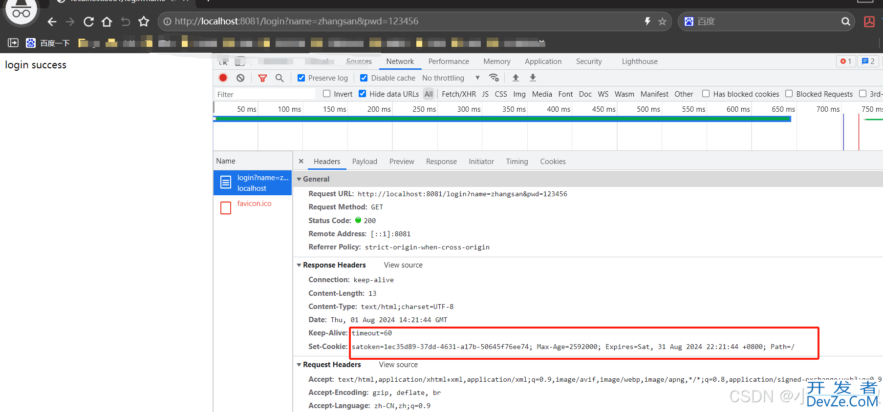
Task: Toggle the bookmarks sidebar panel icon
Action: [13, 43]
